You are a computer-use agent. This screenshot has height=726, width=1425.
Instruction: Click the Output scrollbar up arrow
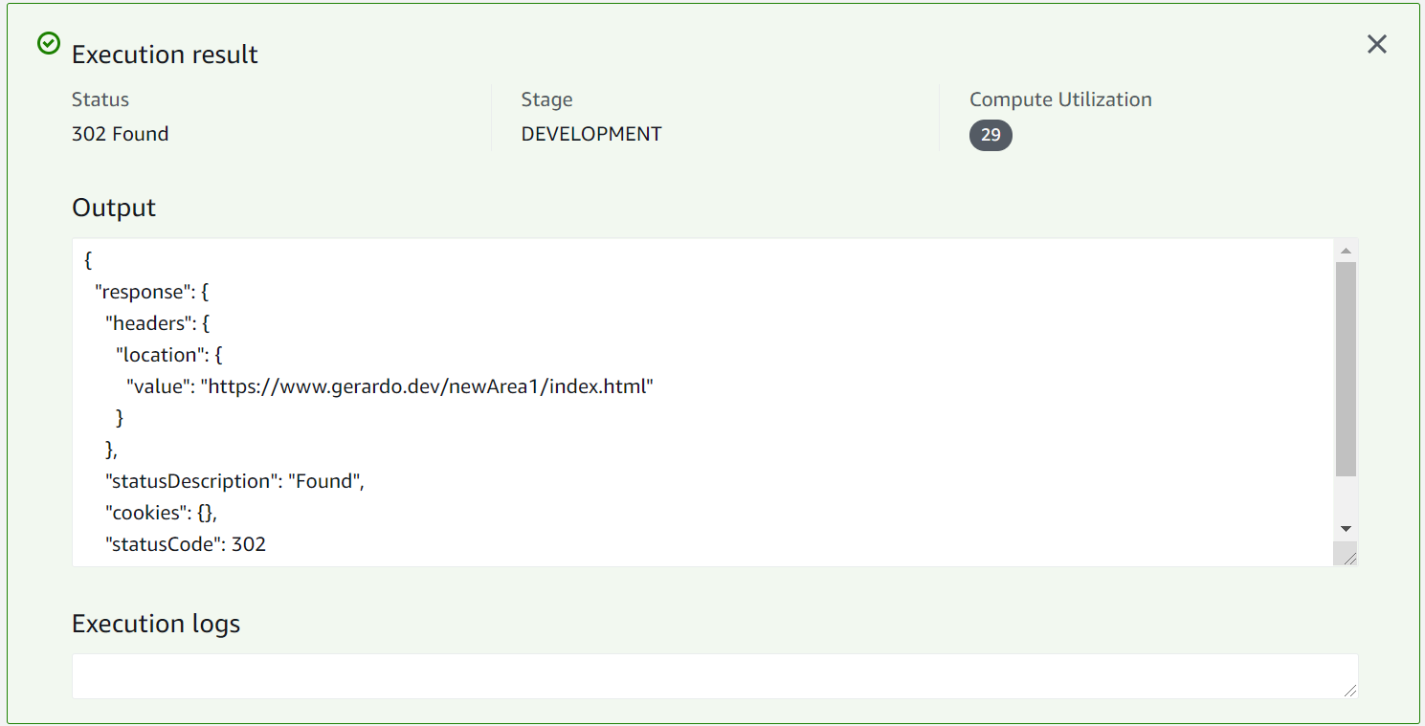(1346, 251)
